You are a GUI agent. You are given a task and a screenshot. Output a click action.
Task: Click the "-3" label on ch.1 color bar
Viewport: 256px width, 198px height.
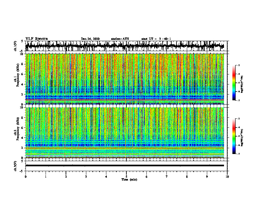pyautogui.click(x=239, y=65)
